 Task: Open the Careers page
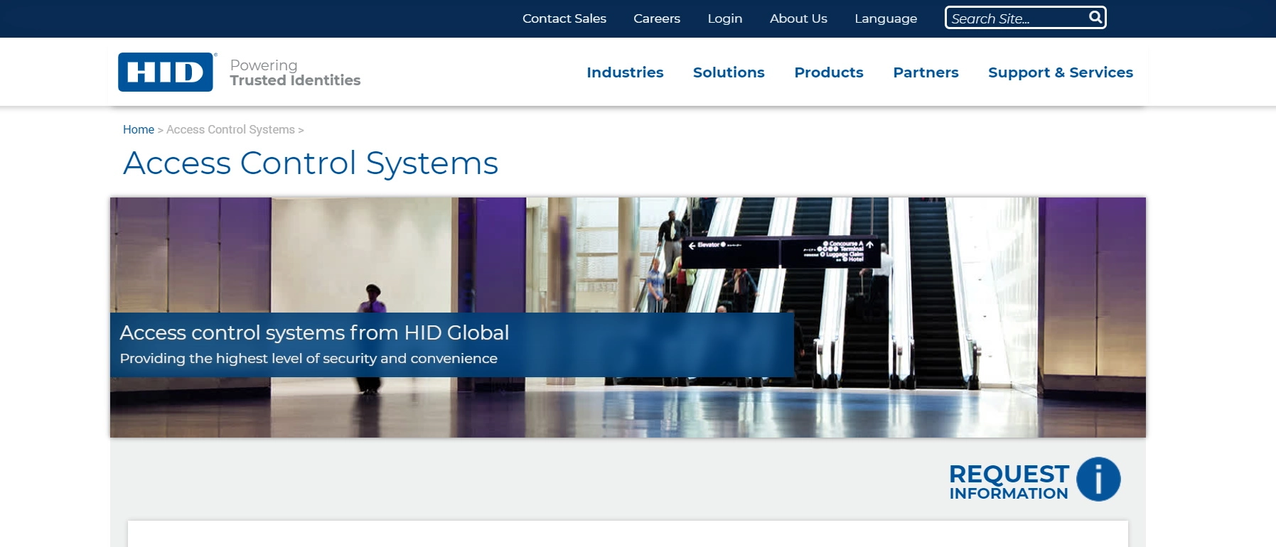[657, 18]
